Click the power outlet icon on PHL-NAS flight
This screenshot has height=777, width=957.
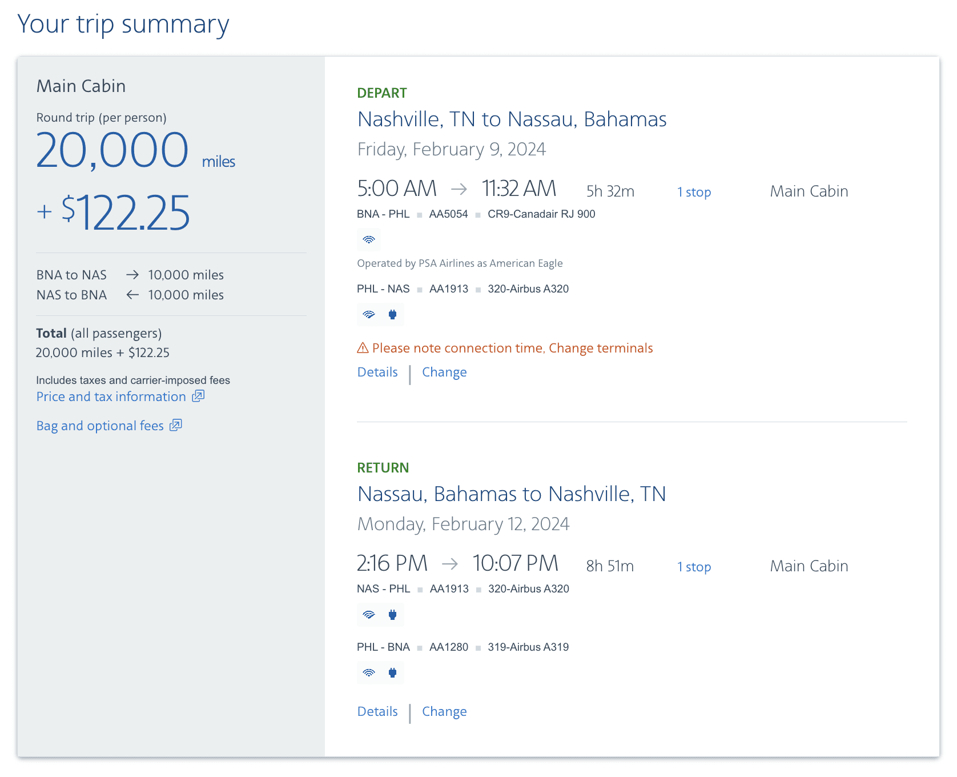click(x=392, y=314)
